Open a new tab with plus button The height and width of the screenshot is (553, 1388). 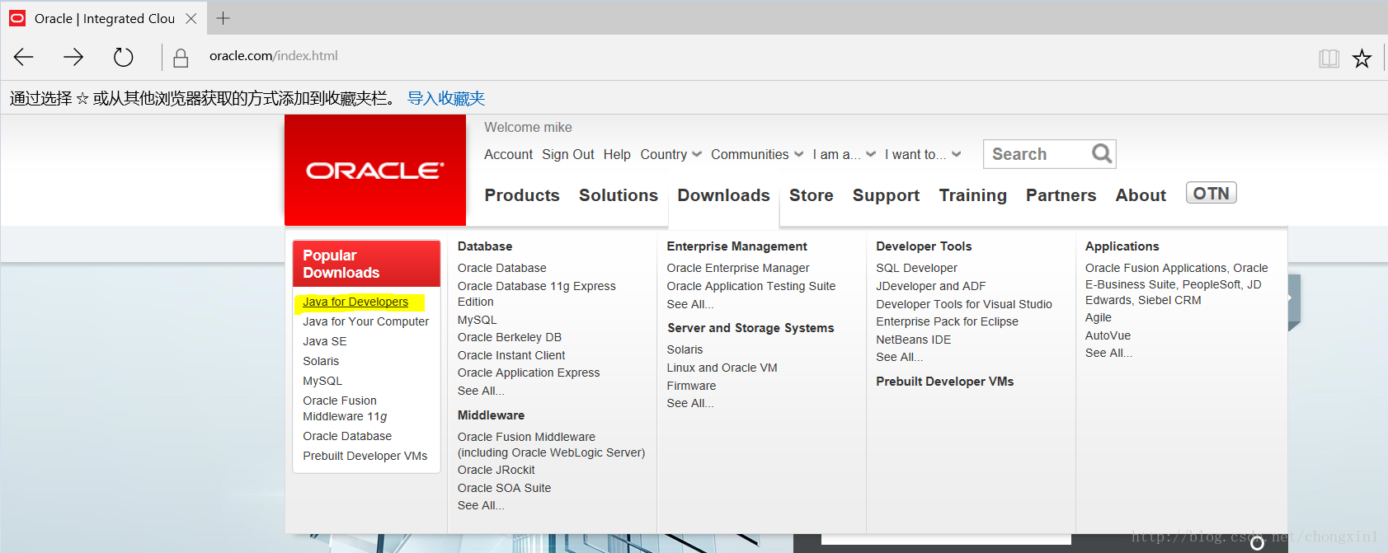pyautogui.click(x=223, y=18)
